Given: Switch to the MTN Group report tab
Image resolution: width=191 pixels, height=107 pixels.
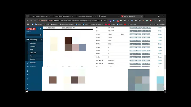Looking at the screenshot, I should [40, 16].
